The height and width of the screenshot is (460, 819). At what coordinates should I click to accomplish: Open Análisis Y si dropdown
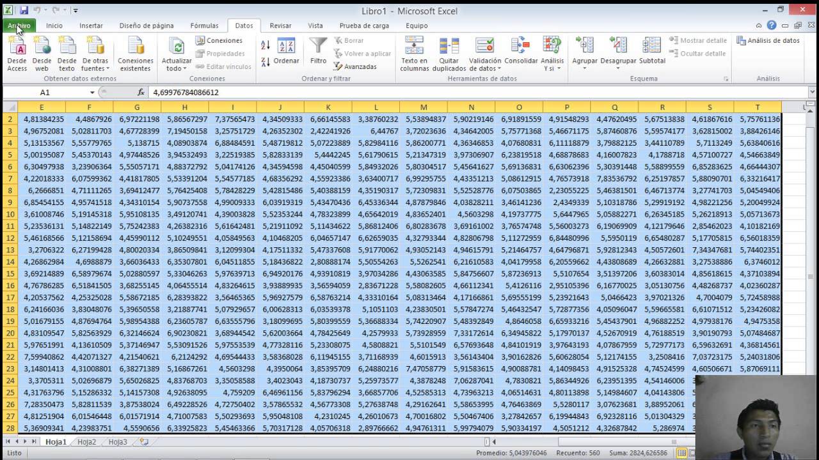[552, 65]
